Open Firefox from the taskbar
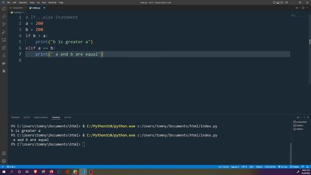Screen dimensions: 311x175 click(51, 172)
